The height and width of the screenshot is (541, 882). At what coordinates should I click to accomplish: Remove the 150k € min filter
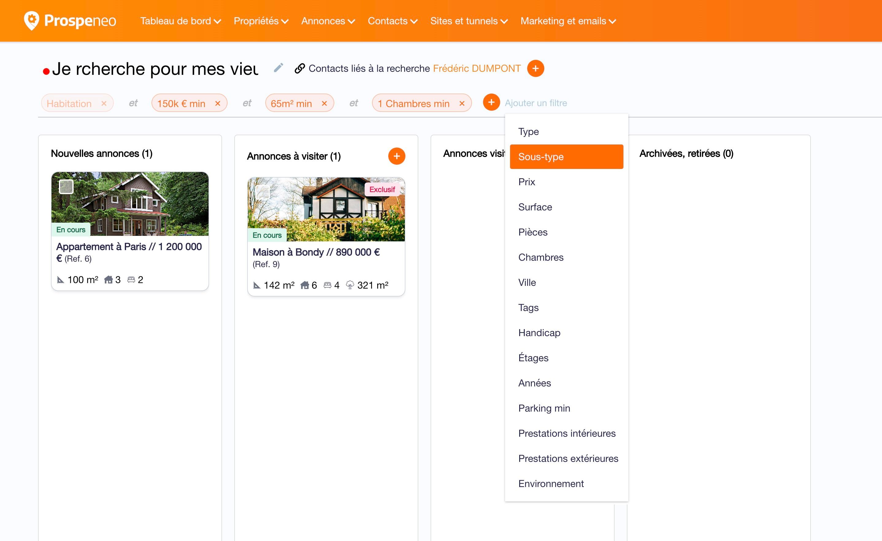(218, 103)
